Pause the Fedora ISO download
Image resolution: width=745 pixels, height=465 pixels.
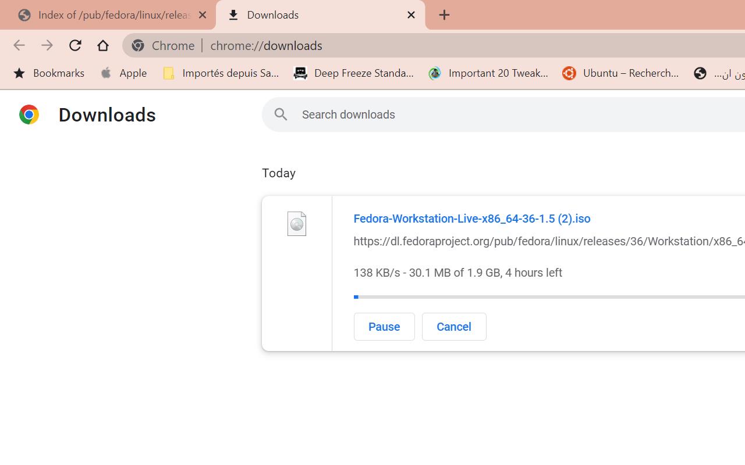(x=384, y=327)
